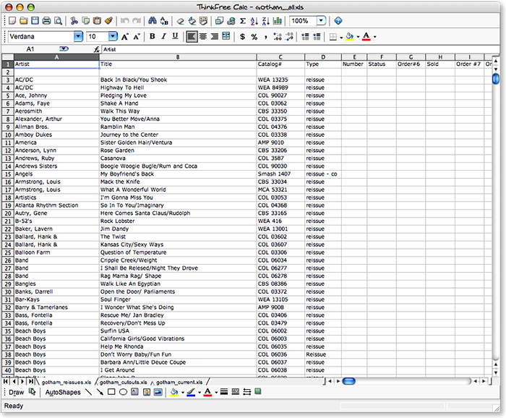Select row 15 header
Screen dimensions: 506x418
pyautogui.click(x=8, y=174)
